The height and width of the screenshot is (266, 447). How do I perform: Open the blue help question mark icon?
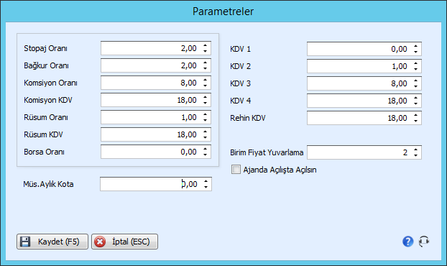pyautogui.click(x=408, y=242)
